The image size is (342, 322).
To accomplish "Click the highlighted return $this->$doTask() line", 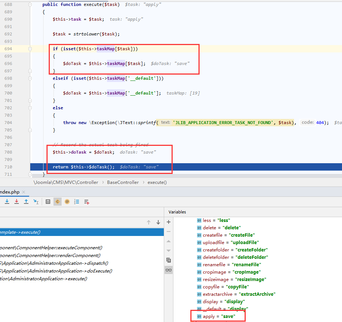I will coord(186,167).
